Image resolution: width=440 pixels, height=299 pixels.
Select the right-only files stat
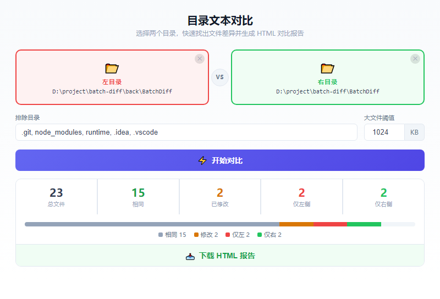click(x=383, y=197)
